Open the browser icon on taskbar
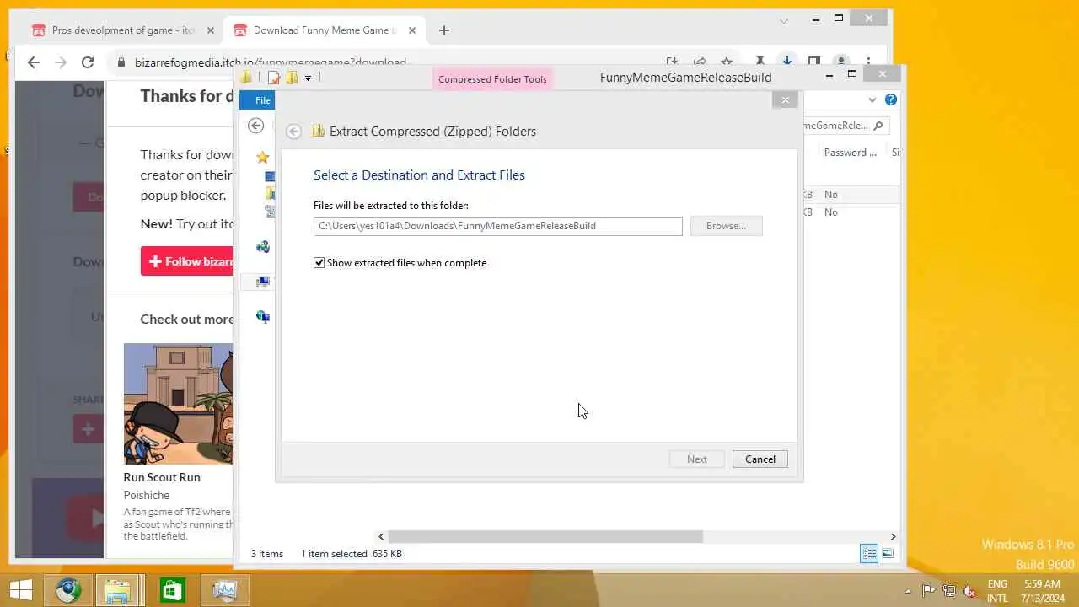Image resolution: width=1079 pixels, height=607 pixels. pos(69,590)
